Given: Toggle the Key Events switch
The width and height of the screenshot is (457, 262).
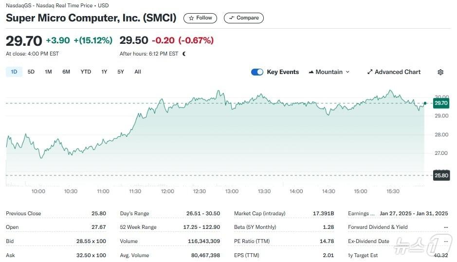Looking at the screenshot, I should 257,72.
